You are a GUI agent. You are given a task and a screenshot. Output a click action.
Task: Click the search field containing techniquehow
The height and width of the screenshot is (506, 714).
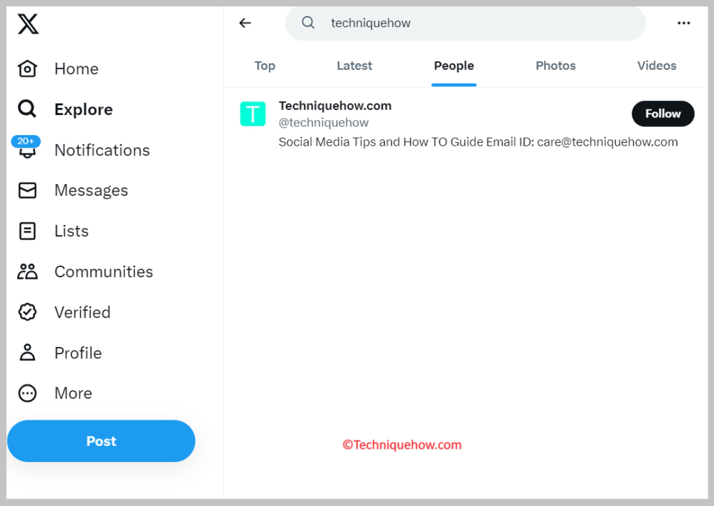coord(465,23)
